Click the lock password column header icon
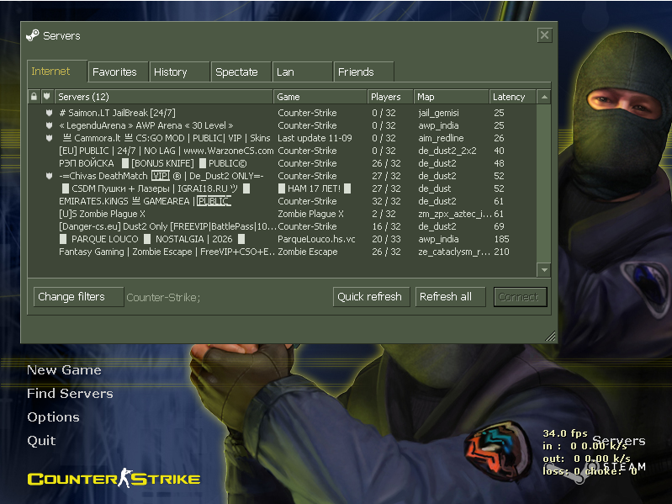The image size is (672, 504). [x=34, y=97]
